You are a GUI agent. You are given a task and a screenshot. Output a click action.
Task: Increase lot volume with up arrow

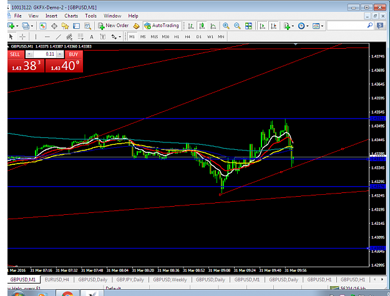tap(60, 54)
